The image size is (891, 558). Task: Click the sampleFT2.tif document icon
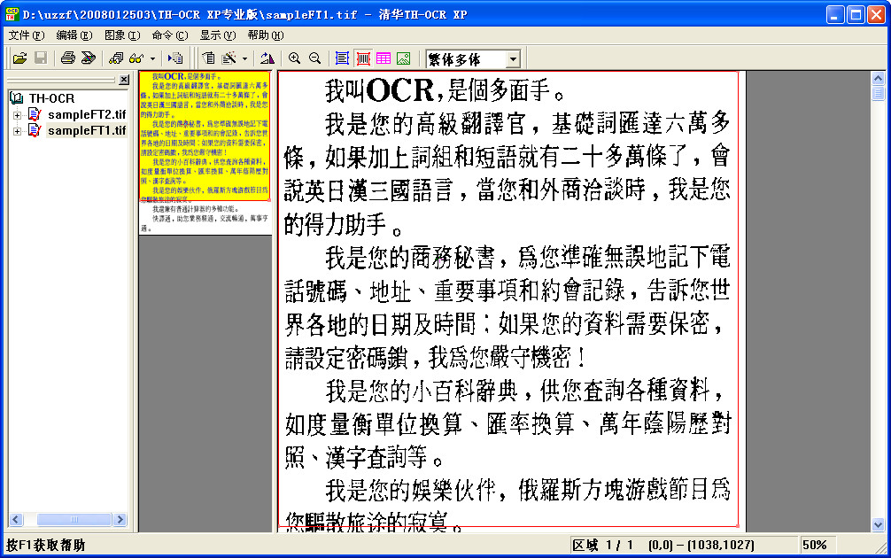(35, 115)
